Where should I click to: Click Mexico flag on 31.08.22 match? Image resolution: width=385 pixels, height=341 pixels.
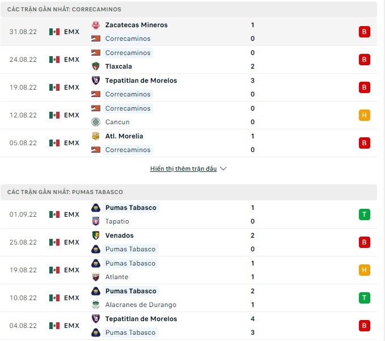(x=54, y=32)
